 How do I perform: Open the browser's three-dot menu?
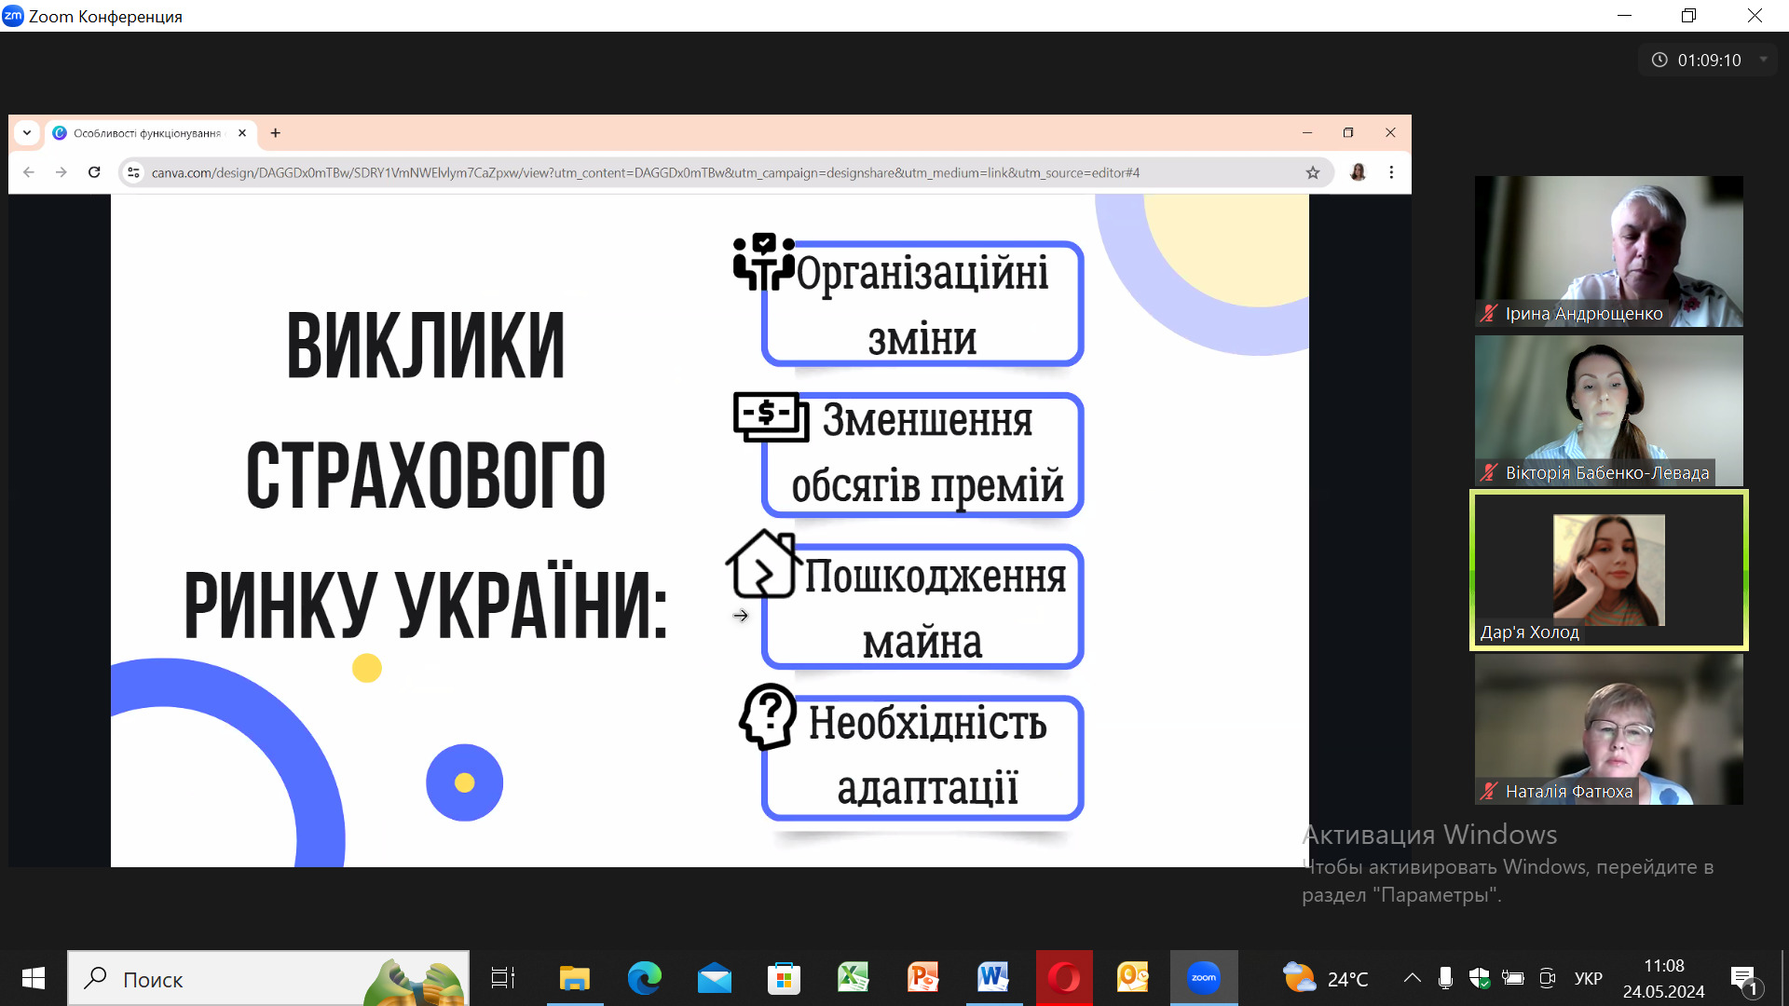coord(1391,172)
